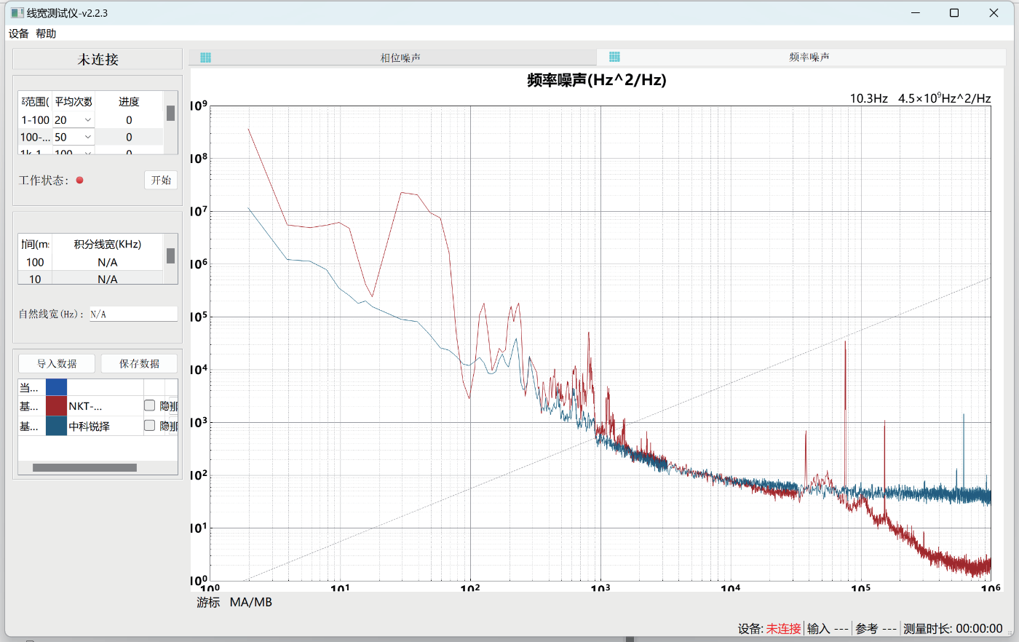Expand averaging count dropdown showing 50
The height and width of the screenshot is (642, 1019).
coord(88,137)
